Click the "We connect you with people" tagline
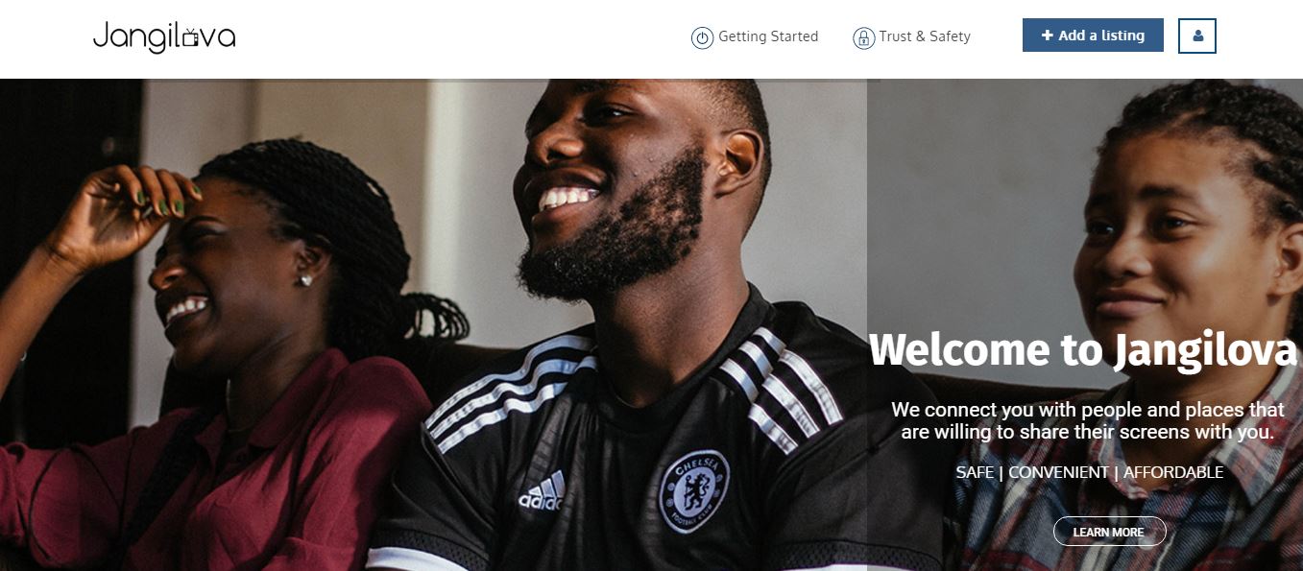The image size is (1303, 571). tap(1088, 420)
